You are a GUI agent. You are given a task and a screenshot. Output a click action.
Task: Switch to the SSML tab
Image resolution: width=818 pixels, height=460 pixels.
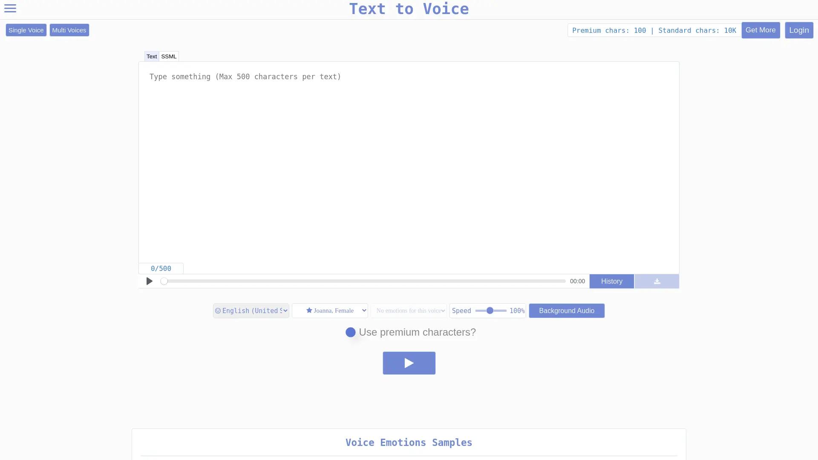[x=169, y=56]
